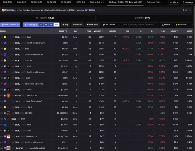
Task: Click Ethereum chain icon of SKOL/WETH row
Action: coord(5,66)
